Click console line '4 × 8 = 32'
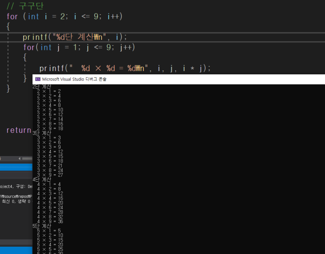 point(50,217)
